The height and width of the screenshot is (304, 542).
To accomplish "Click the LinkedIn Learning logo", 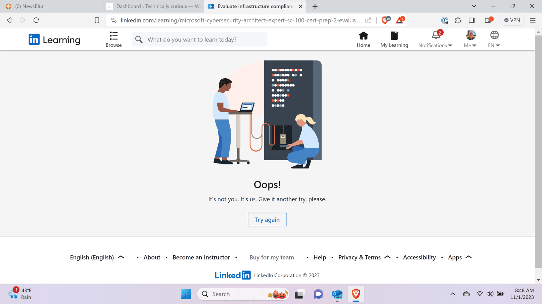I will [54, 39].
